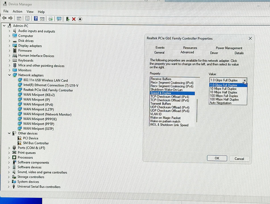Click the Forward arrow in the toolbar
The height and width of the screenshot is (204, 270).
(11, 18)
